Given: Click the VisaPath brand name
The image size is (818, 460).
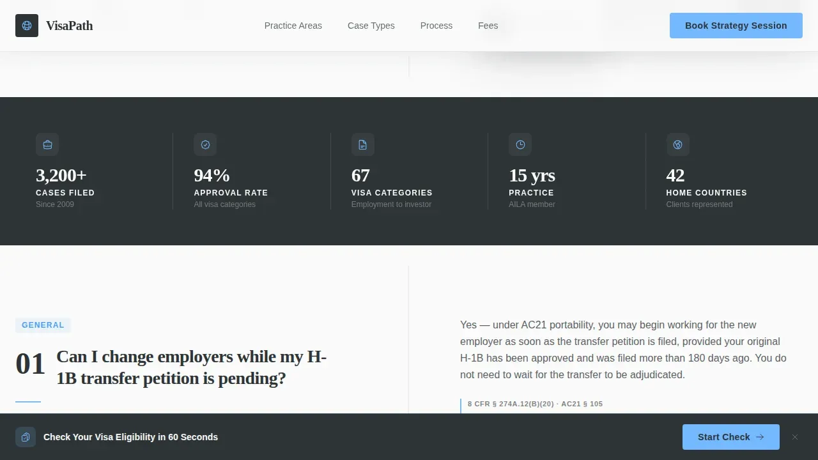Looking at the screenshot, I should [69, 26].
